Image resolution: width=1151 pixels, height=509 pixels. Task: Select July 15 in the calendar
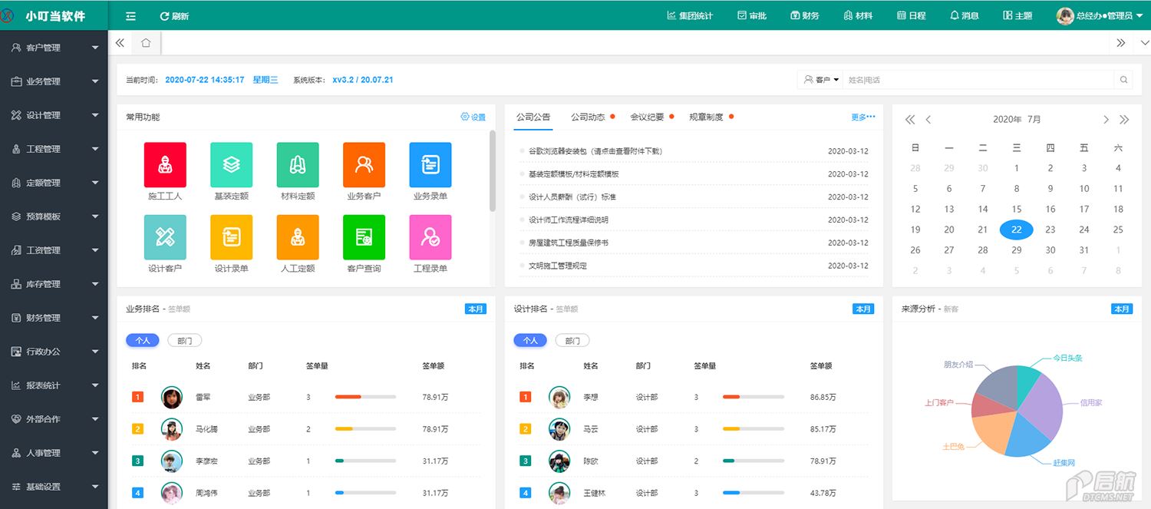pos(1017,209)
